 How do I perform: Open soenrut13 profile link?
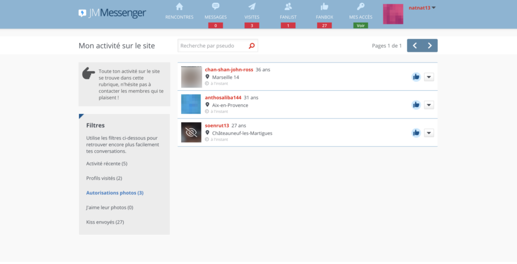point(217,125)
